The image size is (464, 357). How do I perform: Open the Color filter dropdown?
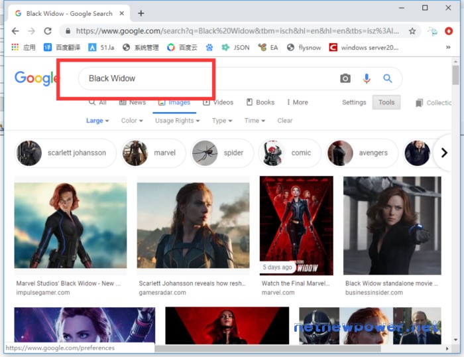pos(132,121)
